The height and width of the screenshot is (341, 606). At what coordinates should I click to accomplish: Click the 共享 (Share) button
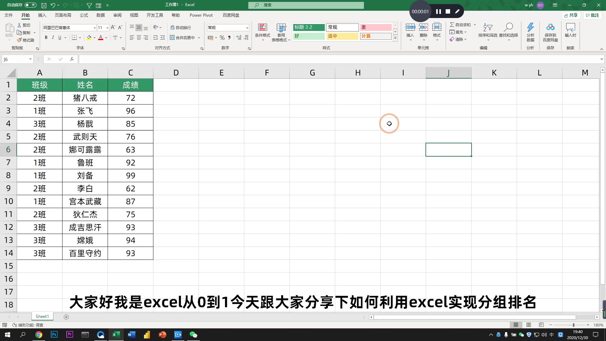point(571,15)
